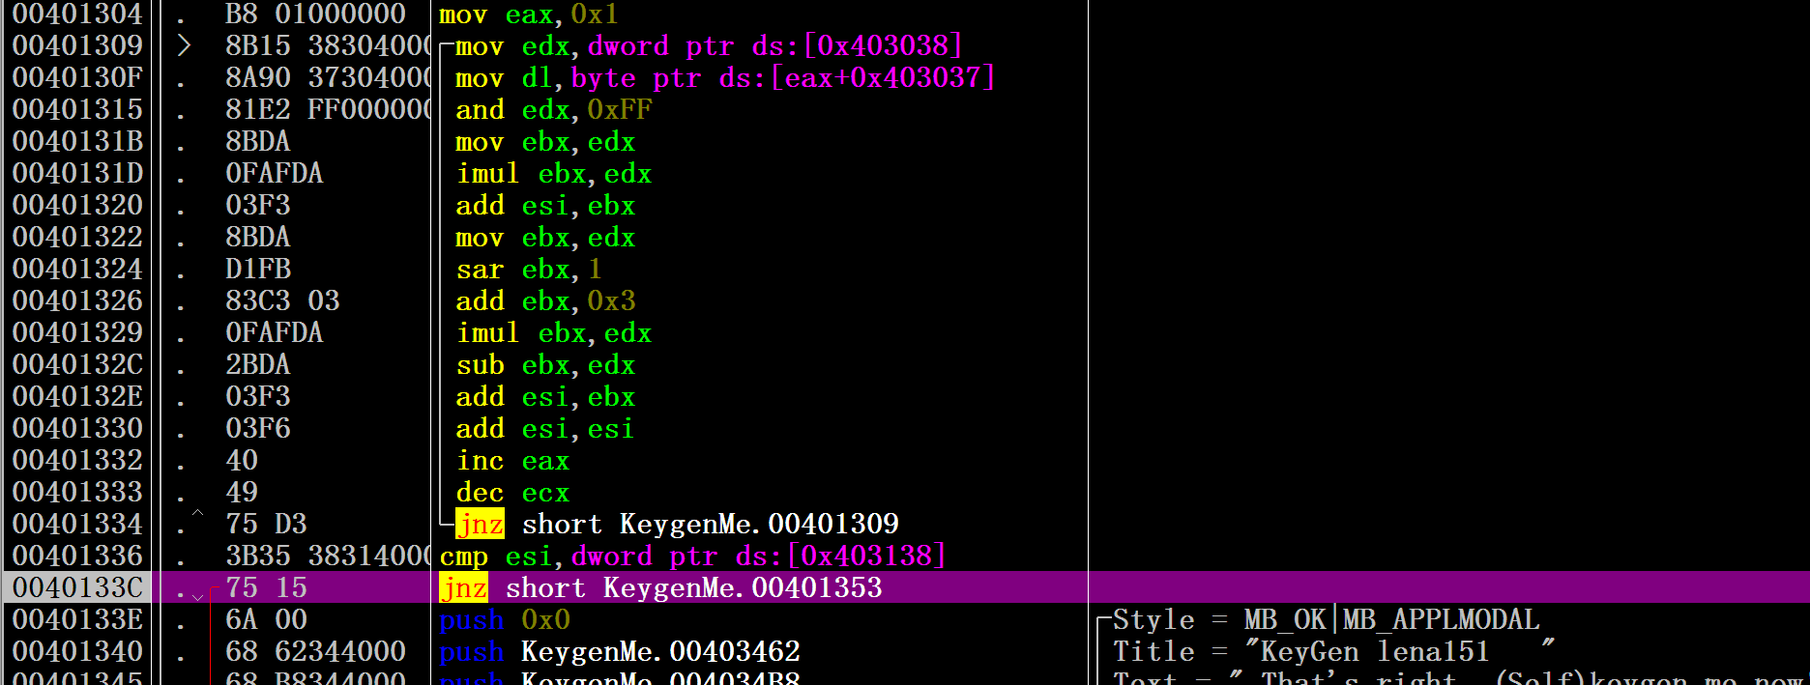
Task: Select the add esi,esi instruction
Action: coord(545,428)
